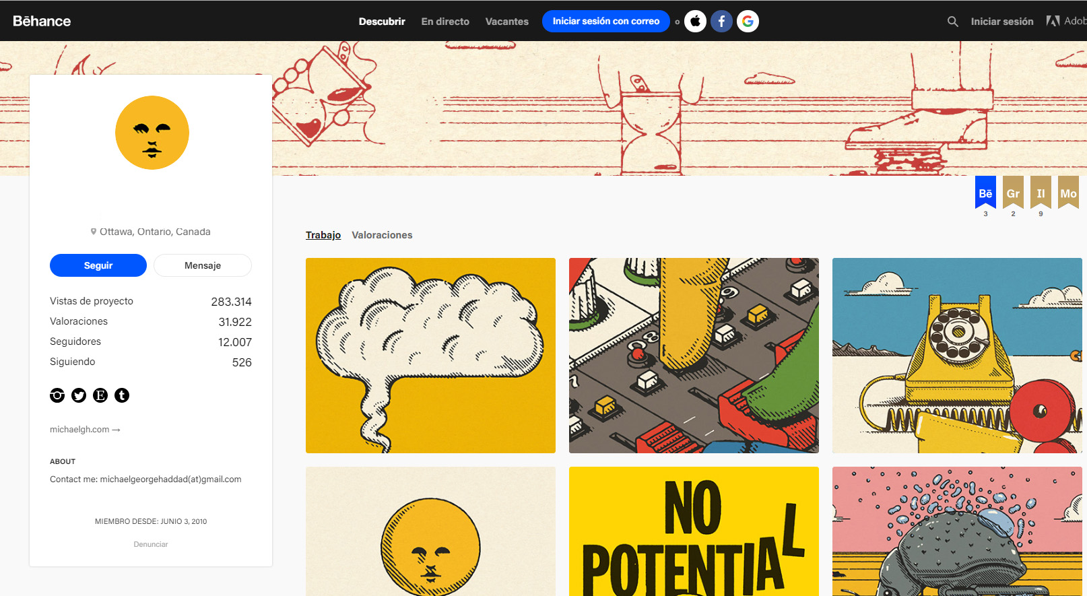Open the Etsy social icon
1087x596 pixels.
[100, 395]
